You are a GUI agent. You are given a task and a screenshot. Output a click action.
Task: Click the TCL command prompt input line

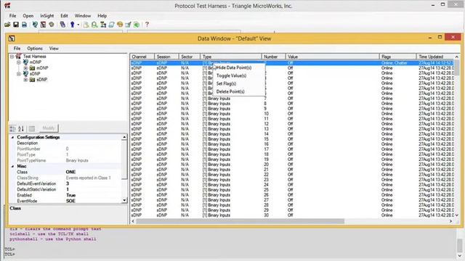(x=231, y=254)
